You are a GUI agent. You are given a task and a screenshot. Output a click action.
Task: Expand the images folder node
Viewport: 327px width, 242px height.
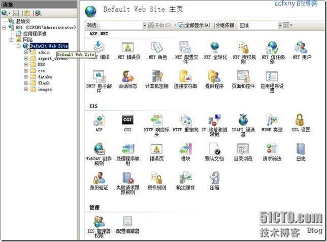[26, 89]
